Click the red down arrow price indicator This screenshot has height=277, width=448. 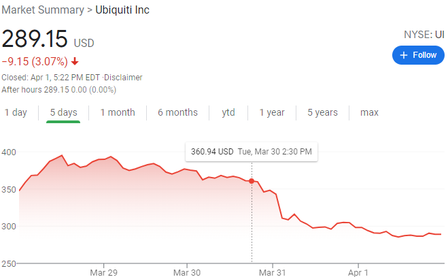75,61
